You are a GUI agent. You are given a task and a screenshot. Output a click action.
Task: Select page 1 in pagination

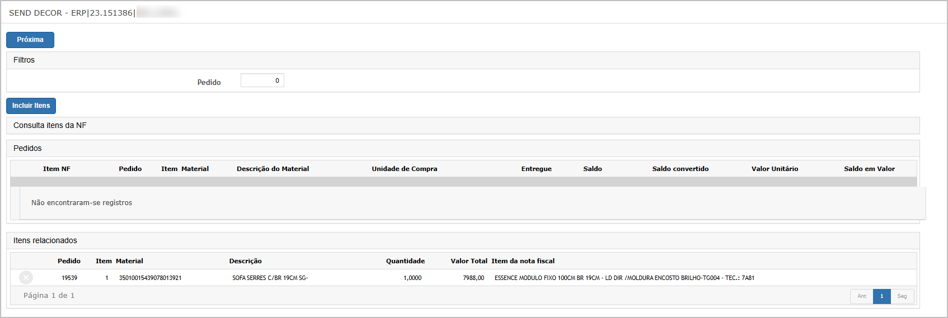point(881,296)
